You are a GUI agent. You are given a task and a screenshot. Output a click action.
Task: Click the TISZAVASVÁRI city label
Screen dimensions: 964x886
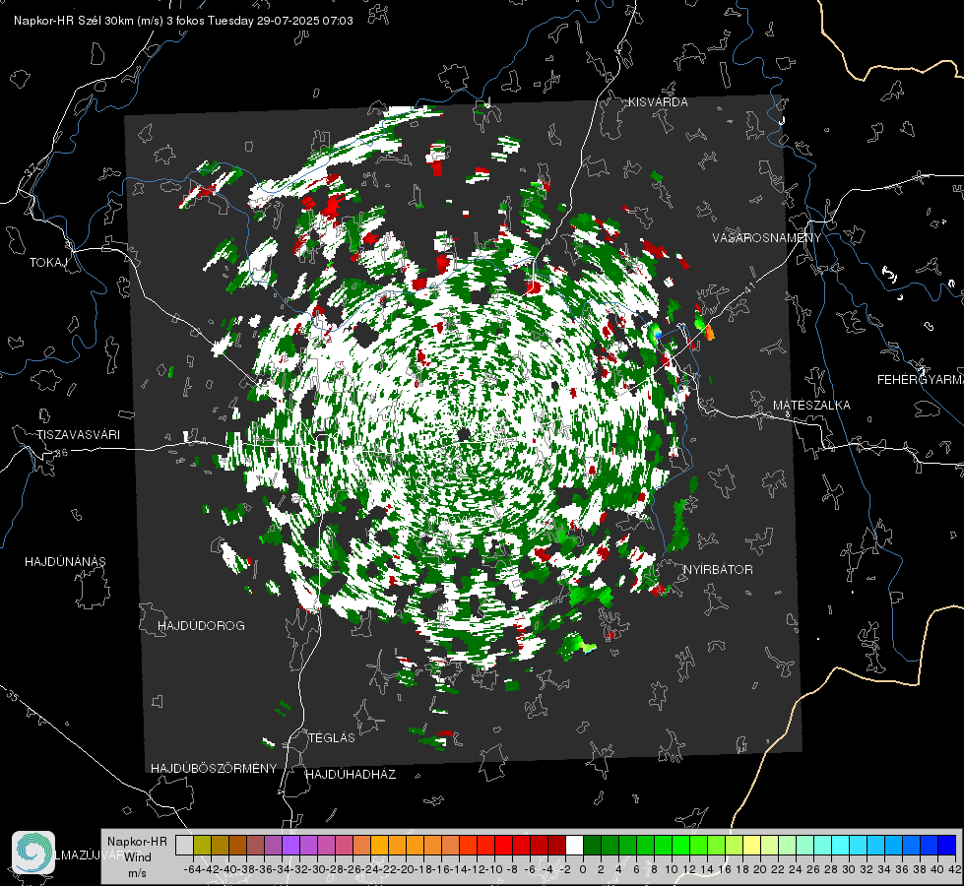[x=78, y=435]
